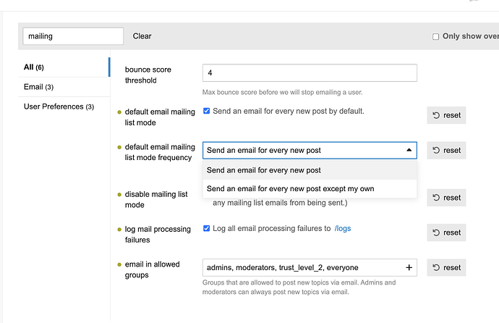Click the overridden dot beside "log mail processing failures"

point(119,230)
